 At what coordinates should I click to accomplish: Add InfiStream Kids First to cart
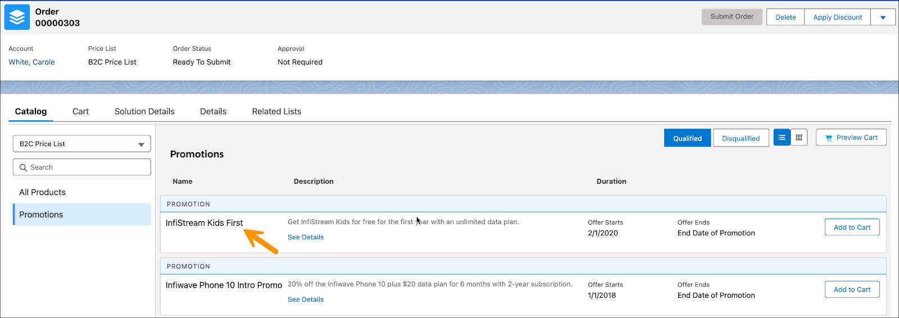tap(852, 228)
